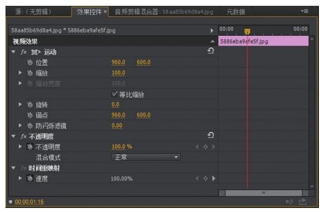324x213 pixels.
Task: Edit the 位置 Y value 600.0
Action: pos(144,62)
